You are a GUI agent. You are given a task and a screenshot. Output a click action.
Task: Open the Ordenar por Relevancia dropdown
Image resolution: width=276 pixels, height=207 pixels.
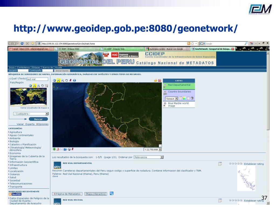click(149, 157)
